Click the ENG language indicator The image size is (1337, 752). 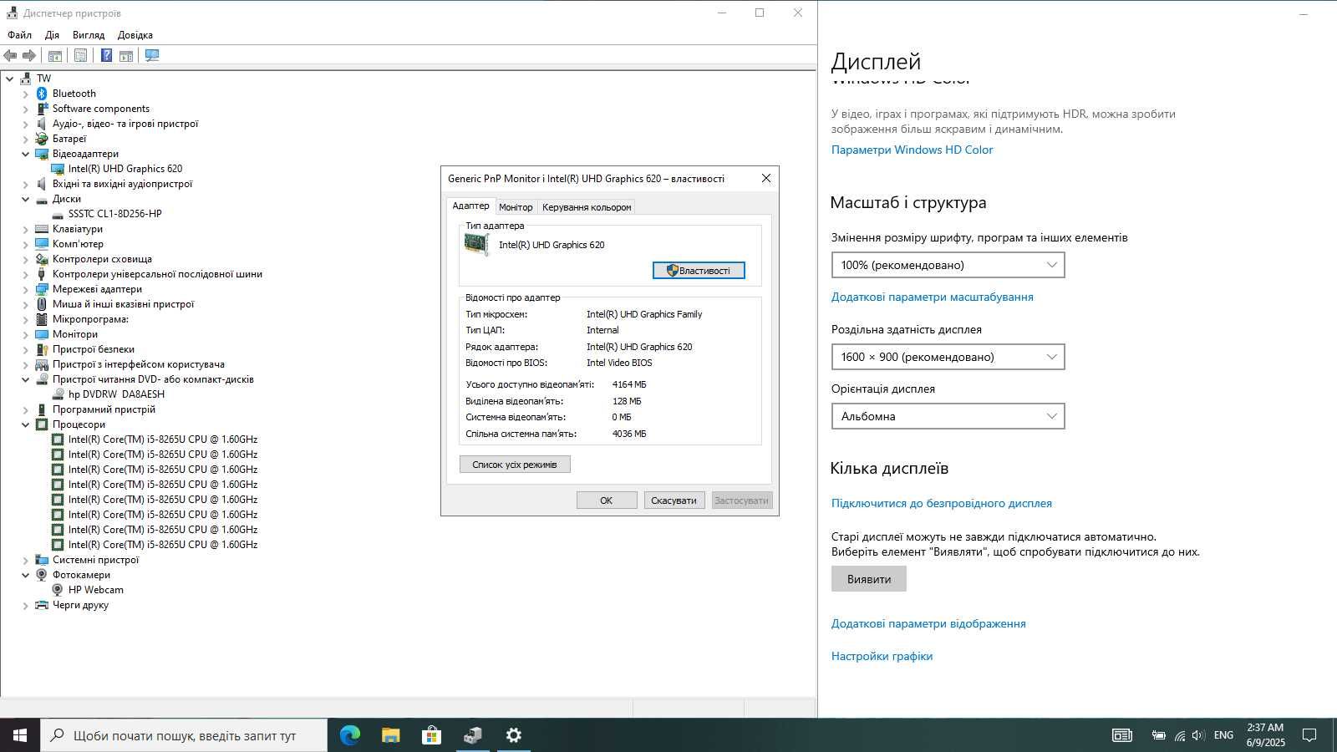pyautogui.click(x=1223, y=735)
